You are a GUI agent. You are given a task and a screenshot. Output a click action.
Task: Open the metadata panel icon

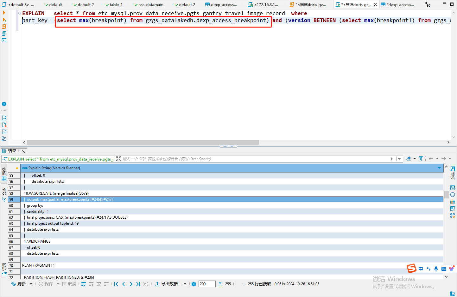pos(453,209)
